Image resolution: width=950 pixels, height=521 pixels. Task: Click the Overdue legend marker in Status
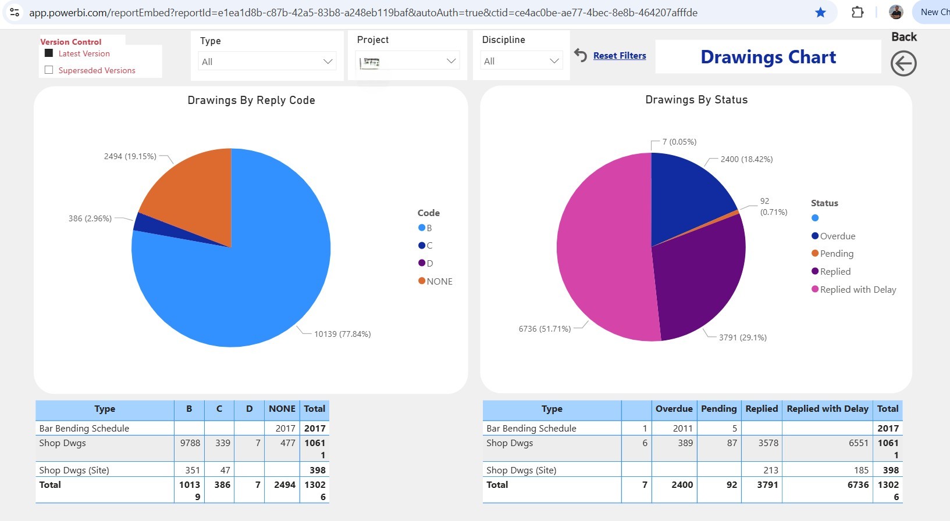815,236
